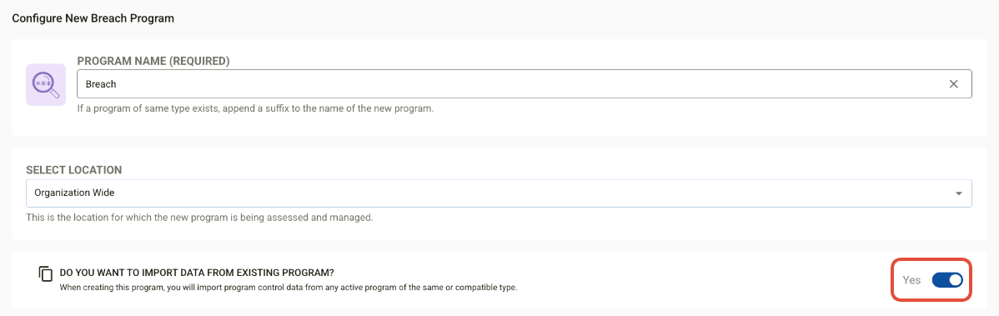Click the suffix hint text under Program Name
The image size is (999, 316).
pos(255,108)
